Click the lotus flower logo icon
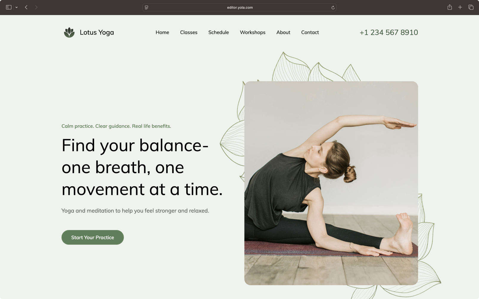This screenshot has width=479, height=299. pyautogui.click(x=69, y=32)
